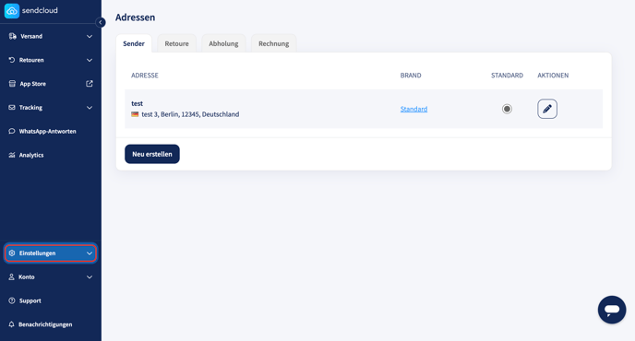Open the App Store menu item
Image resolution: width=635 pixels, height=341 pixels.
[x=51, y=84]
